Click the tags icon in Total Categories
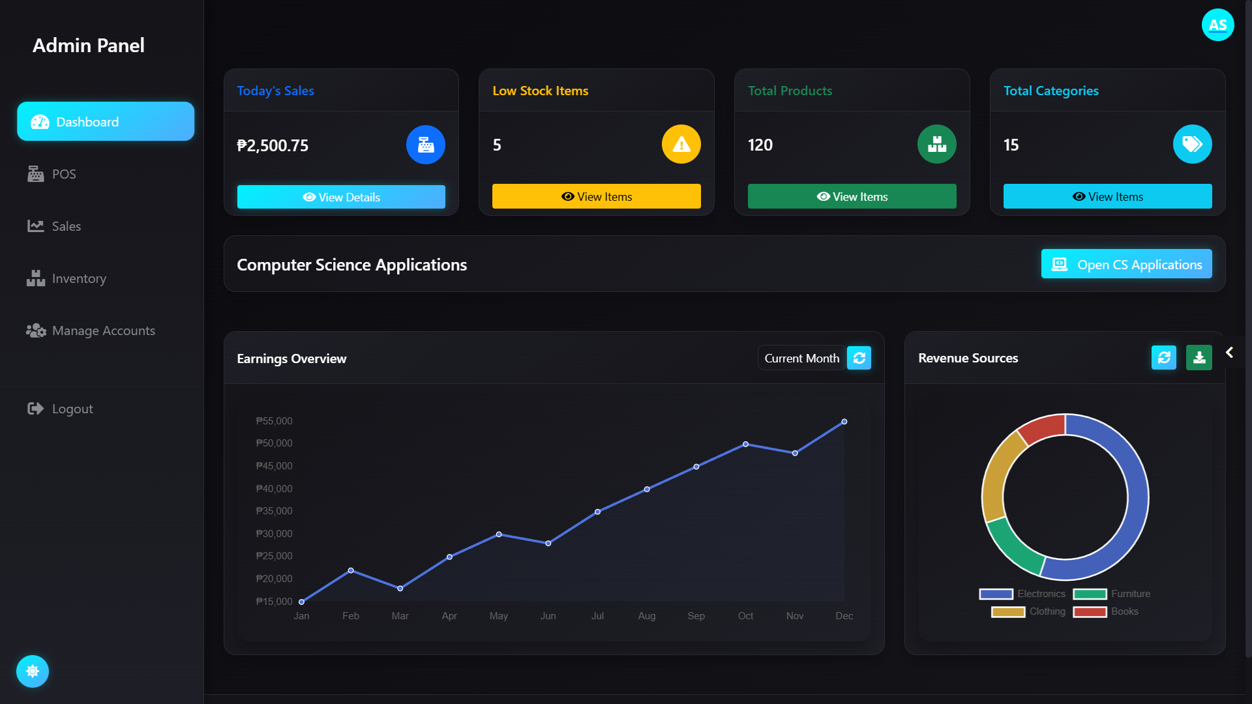Screen dimensions: 1252x704 (x=1192, y=144)
